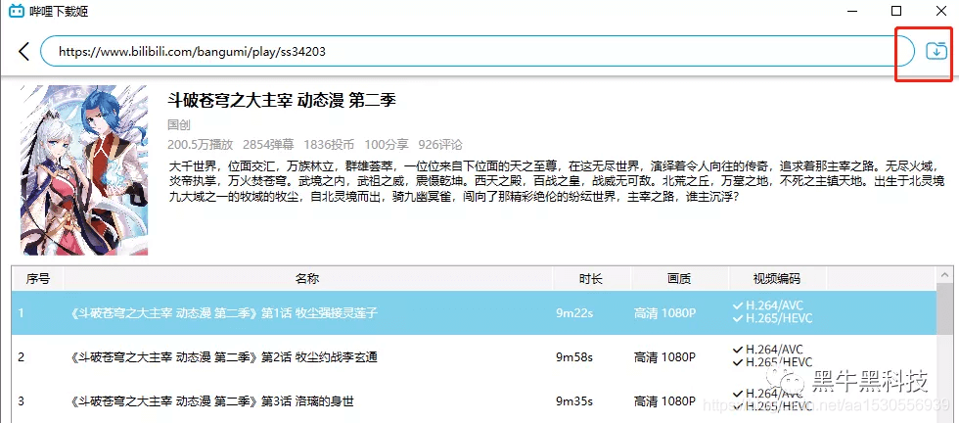The image size is (959, 423).
Task: Click the 200.5万播放 play count
Action: point(200,145)
